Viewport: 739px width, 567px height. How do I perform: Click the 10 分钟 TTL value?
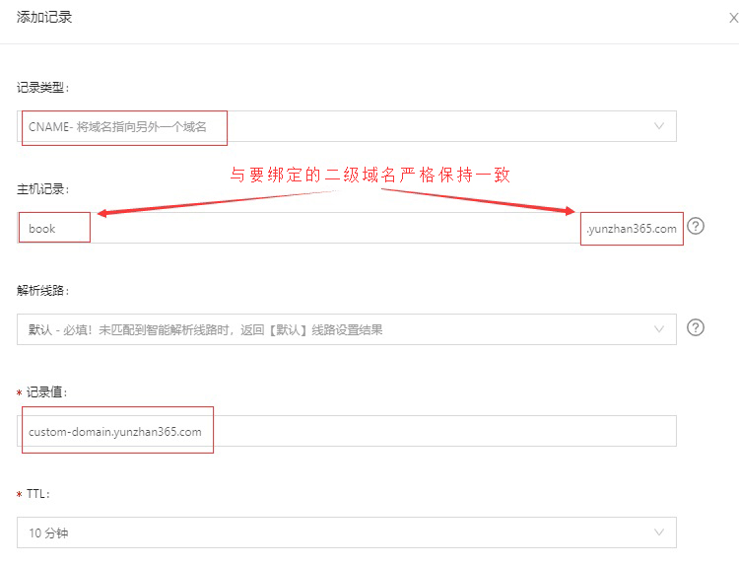(x=48, y=532)
